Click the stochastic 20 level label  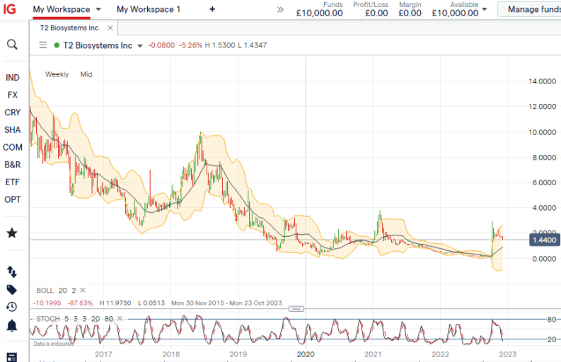click(x=552, y=339)
